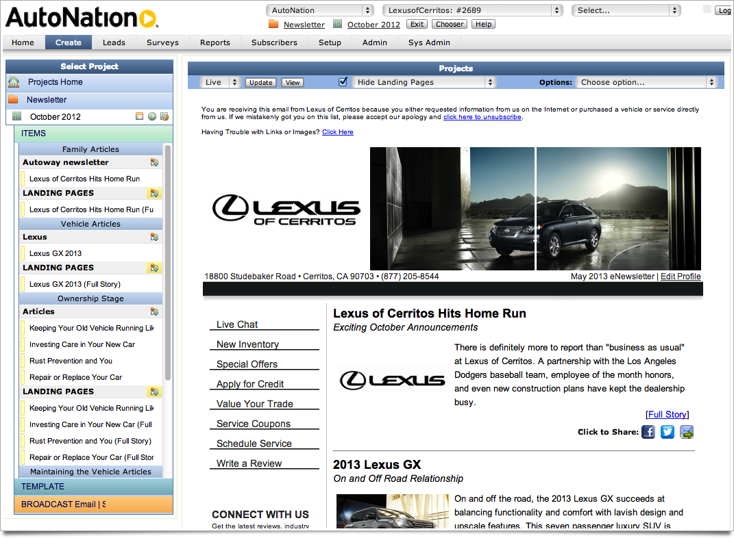Open the Home menu tab
The height and width of the screenshot is (538, 734).
(23, 42)
